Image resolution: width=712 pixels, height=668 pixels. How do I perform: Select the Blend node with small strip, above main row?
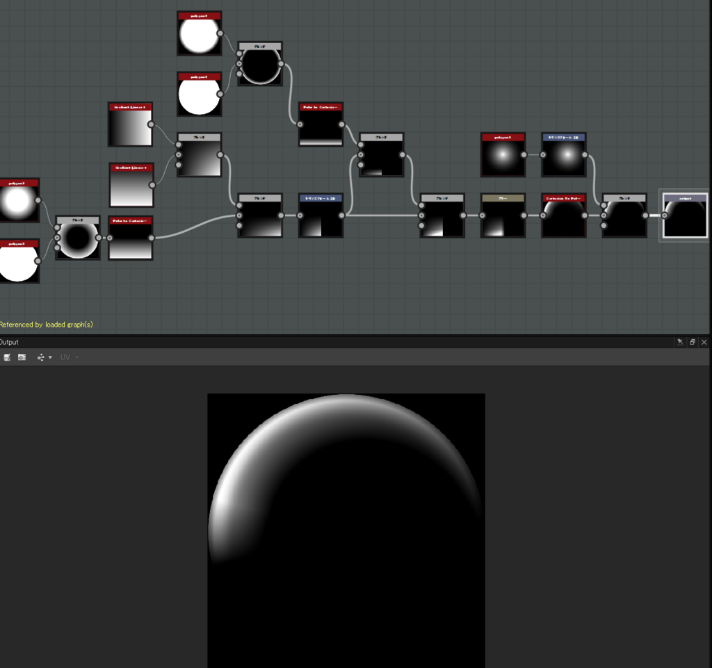[x=382, y=155]
